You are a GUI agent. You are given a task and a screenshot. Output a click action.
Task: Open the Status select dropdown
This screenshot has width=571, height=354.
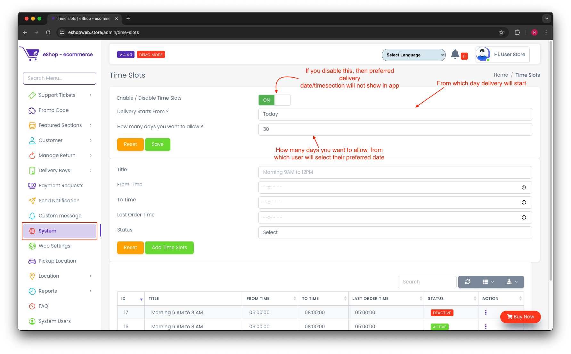[x=395, y=232]
